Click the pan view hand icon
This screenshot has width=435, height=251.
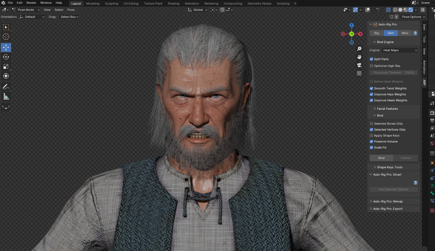359,57
